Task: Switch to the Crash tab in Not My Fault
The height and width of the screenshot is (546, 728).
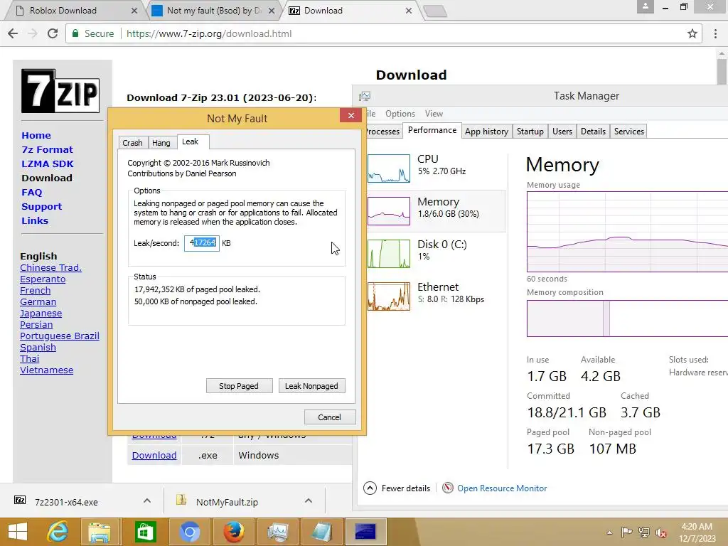Action: tap(132, 143)
